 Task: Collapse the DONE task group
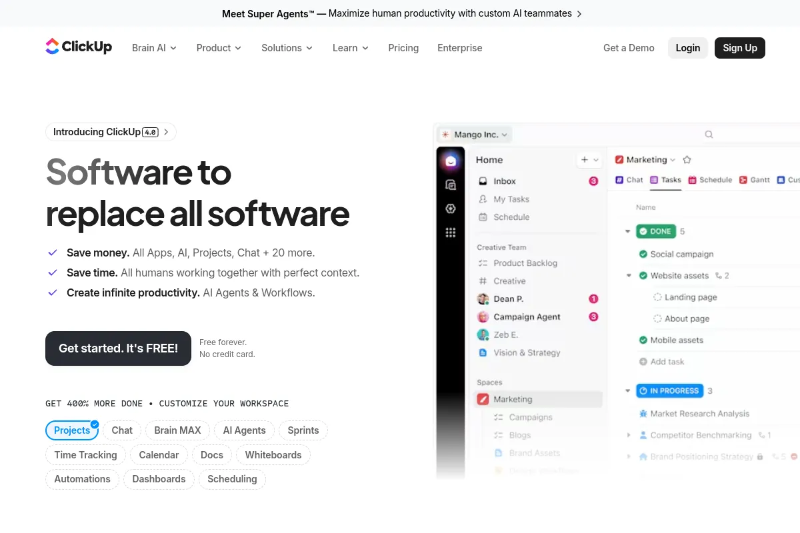coord(627,232)
